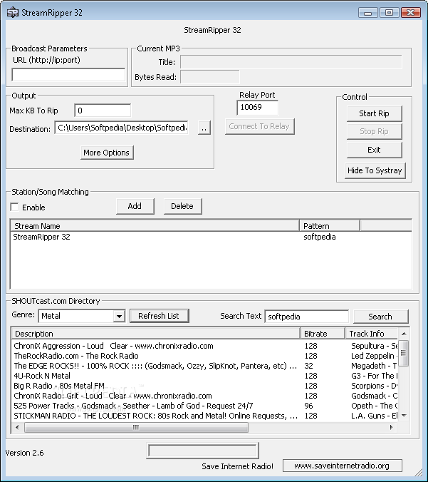Click the vertical scrollbar thumb in directory
Image resolution: width=428 pixels, height=482 pixels.
pyautogui.click(x=404, y=353)
